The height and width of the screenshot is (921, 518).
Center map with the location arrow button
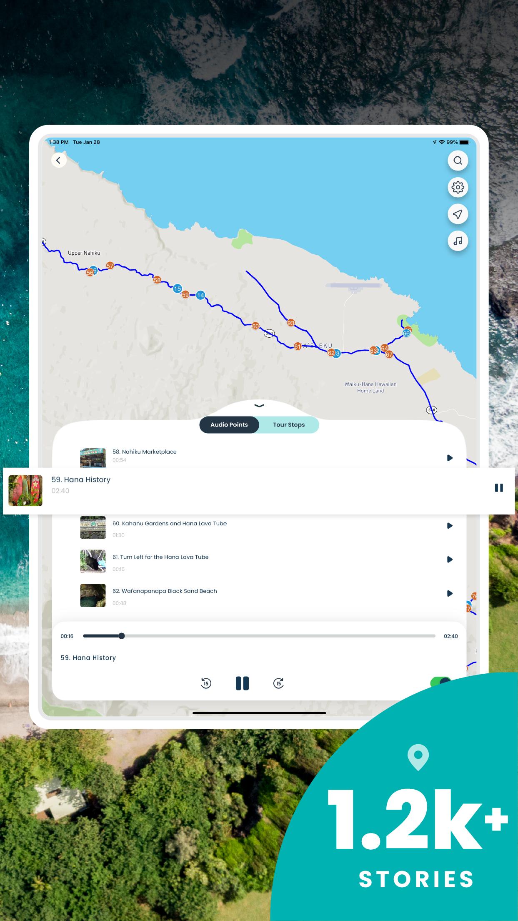458,214
